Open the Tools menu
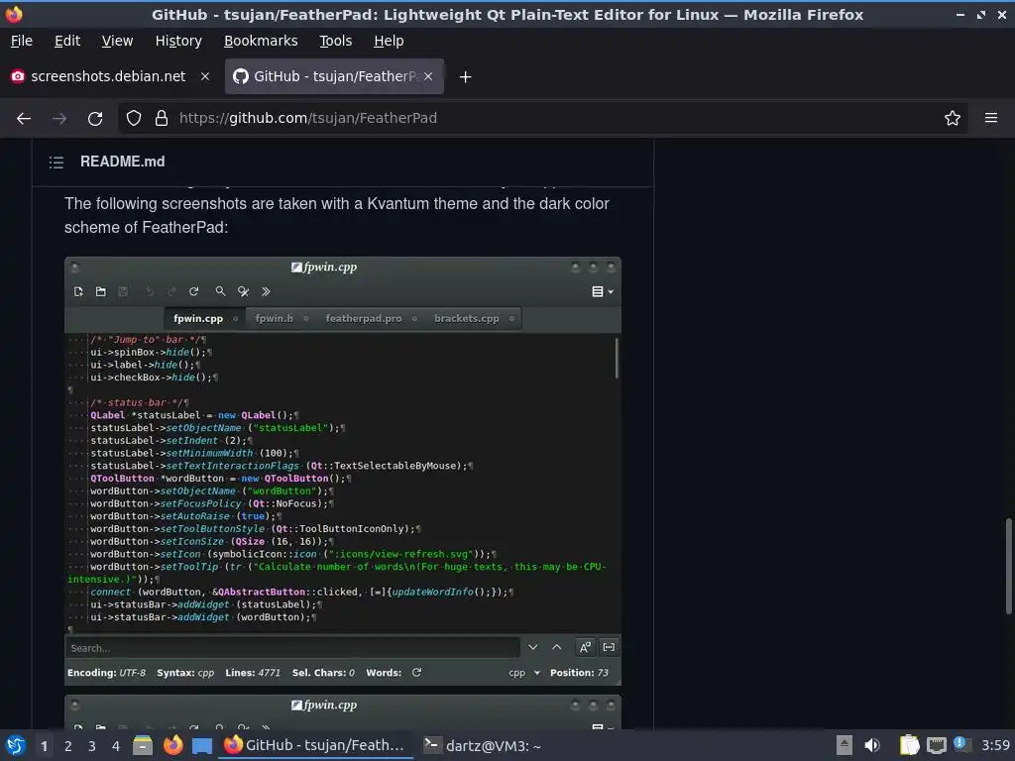1015x761 pixels. (335, 41)
